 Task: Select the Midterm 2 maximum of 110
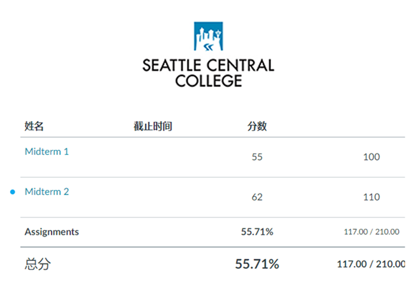tap(372, 197)
